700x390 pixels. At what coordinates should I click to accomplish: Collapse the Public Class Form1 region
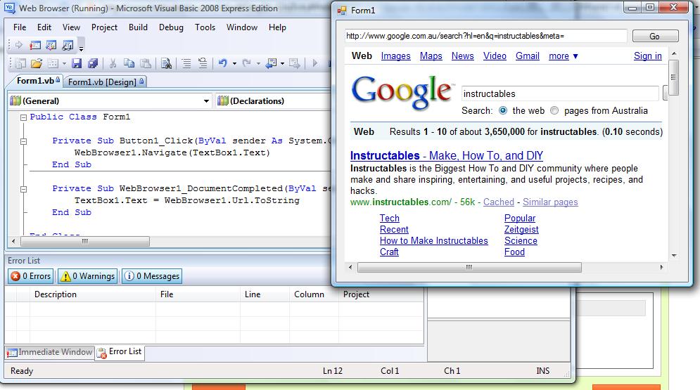pos(23,117)
